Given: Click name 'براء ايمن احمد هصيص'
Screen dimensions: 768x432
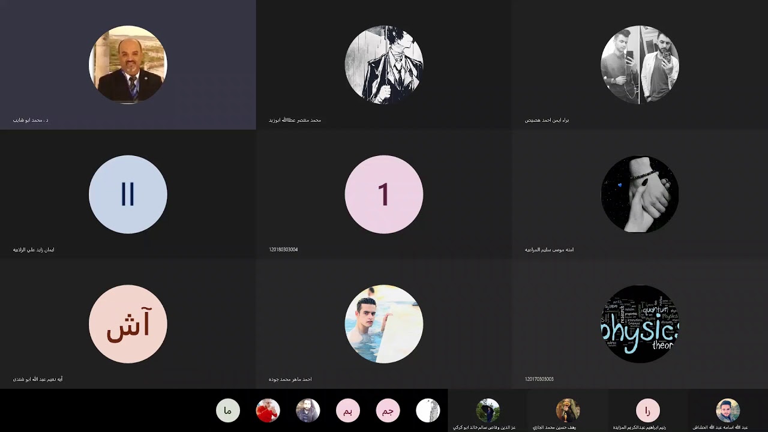Looking at the screenshot, I should [547, 120].
